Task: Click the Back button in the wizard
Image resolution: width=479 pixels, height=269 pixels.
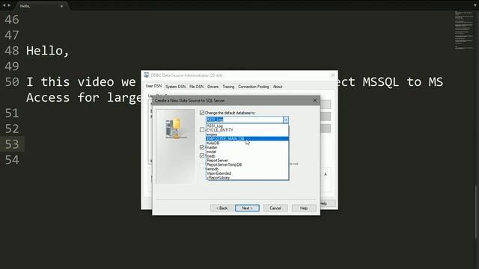Action: tap(222, 208)
